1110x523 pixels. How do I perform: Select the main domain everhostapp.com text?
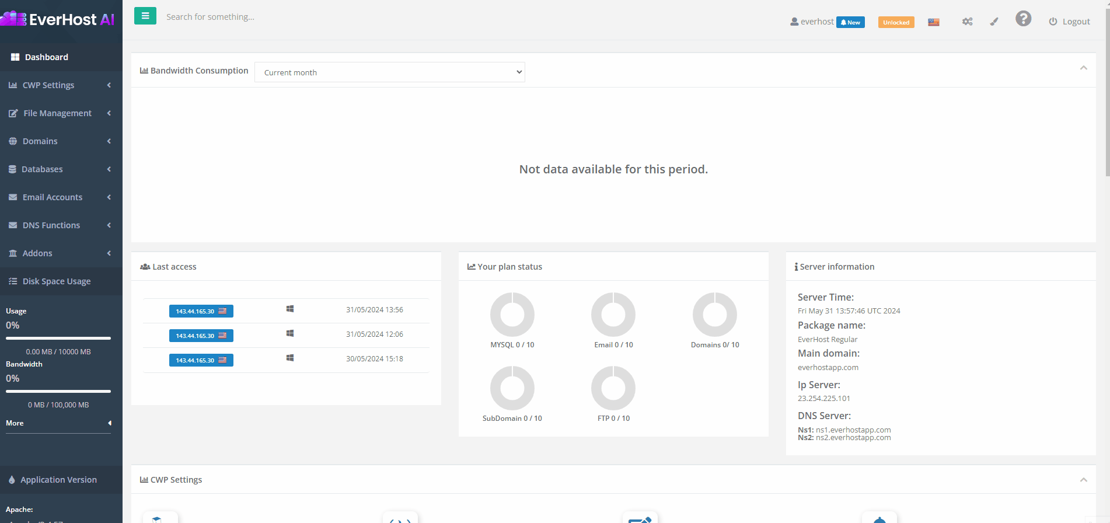(828, 367)
